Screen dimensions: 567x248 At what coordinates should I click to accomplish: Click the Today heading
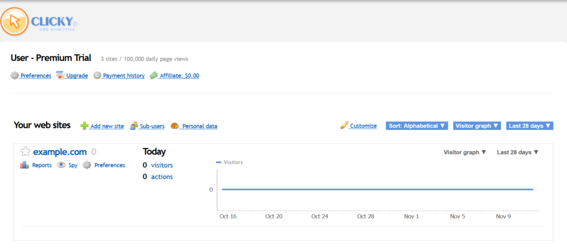(x=154, y=152)
